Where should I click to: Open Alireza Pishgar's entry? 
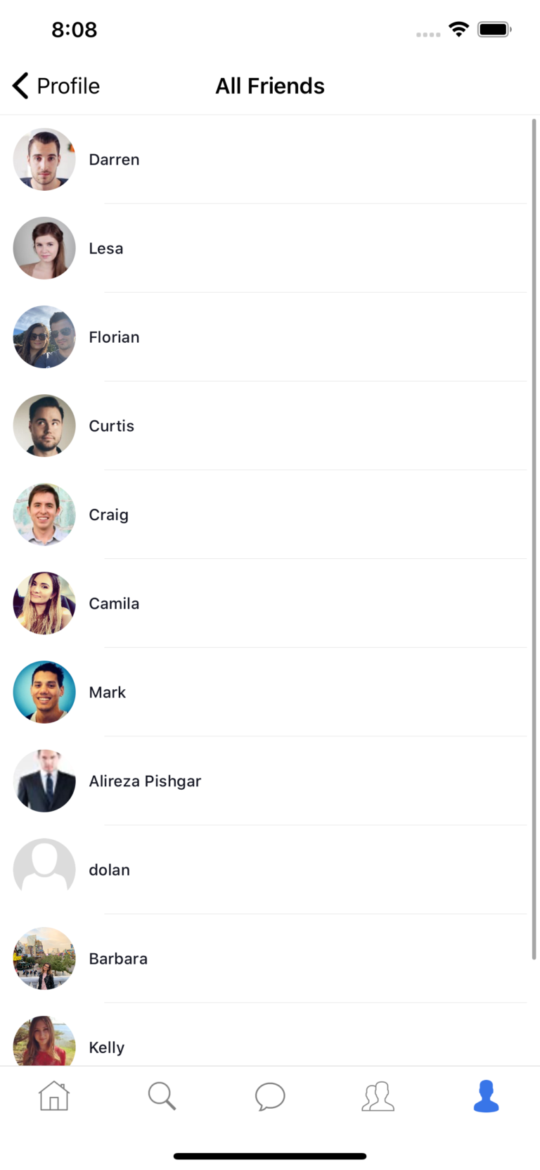pos(145,781)
